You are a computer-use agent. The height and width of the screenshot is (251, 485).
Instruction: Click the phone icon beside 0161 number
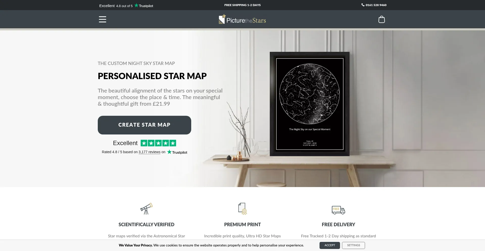point(363,5)
